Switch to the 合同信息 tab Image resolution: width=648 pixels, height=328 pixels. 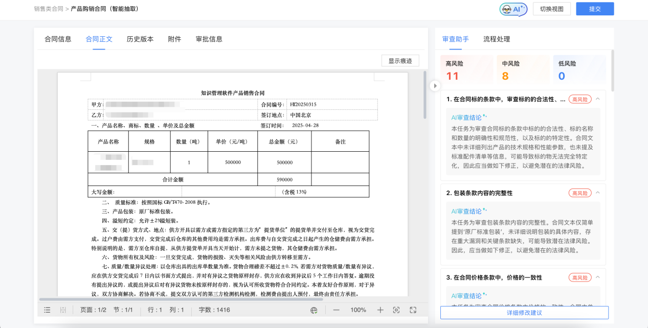(58, 39)
